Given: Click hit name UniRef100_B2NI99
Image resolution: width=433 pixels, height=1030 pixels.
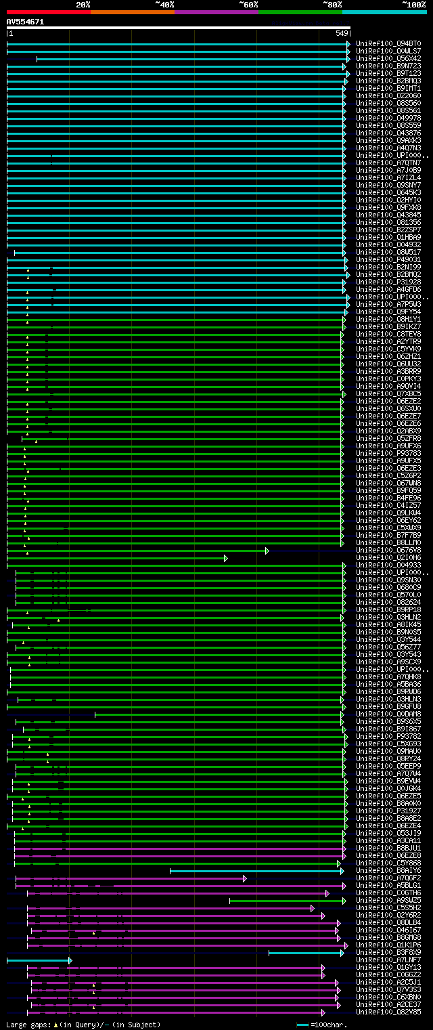Looking at the screenshot, I should click(x=388, y=267).
